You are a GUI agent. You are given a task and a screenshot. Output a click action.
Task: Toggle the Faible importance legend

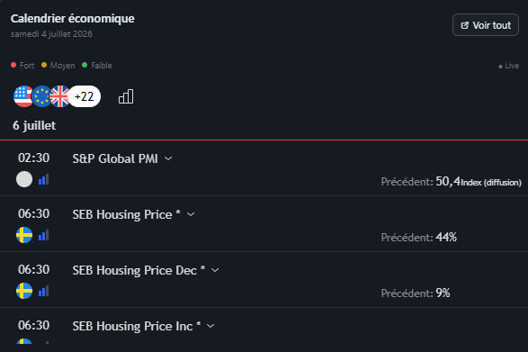pos(97,66)
